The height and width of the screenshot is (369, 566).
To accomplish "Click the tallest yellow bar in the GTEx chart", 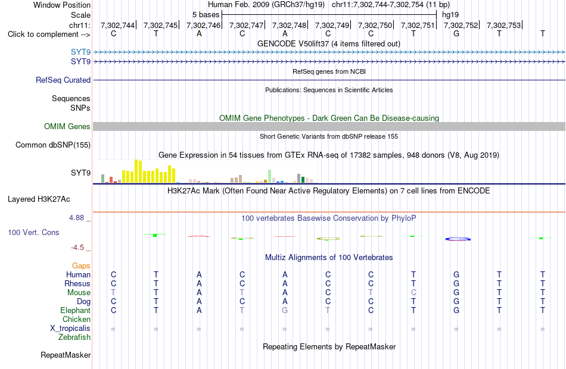I will tap(136, 171).
